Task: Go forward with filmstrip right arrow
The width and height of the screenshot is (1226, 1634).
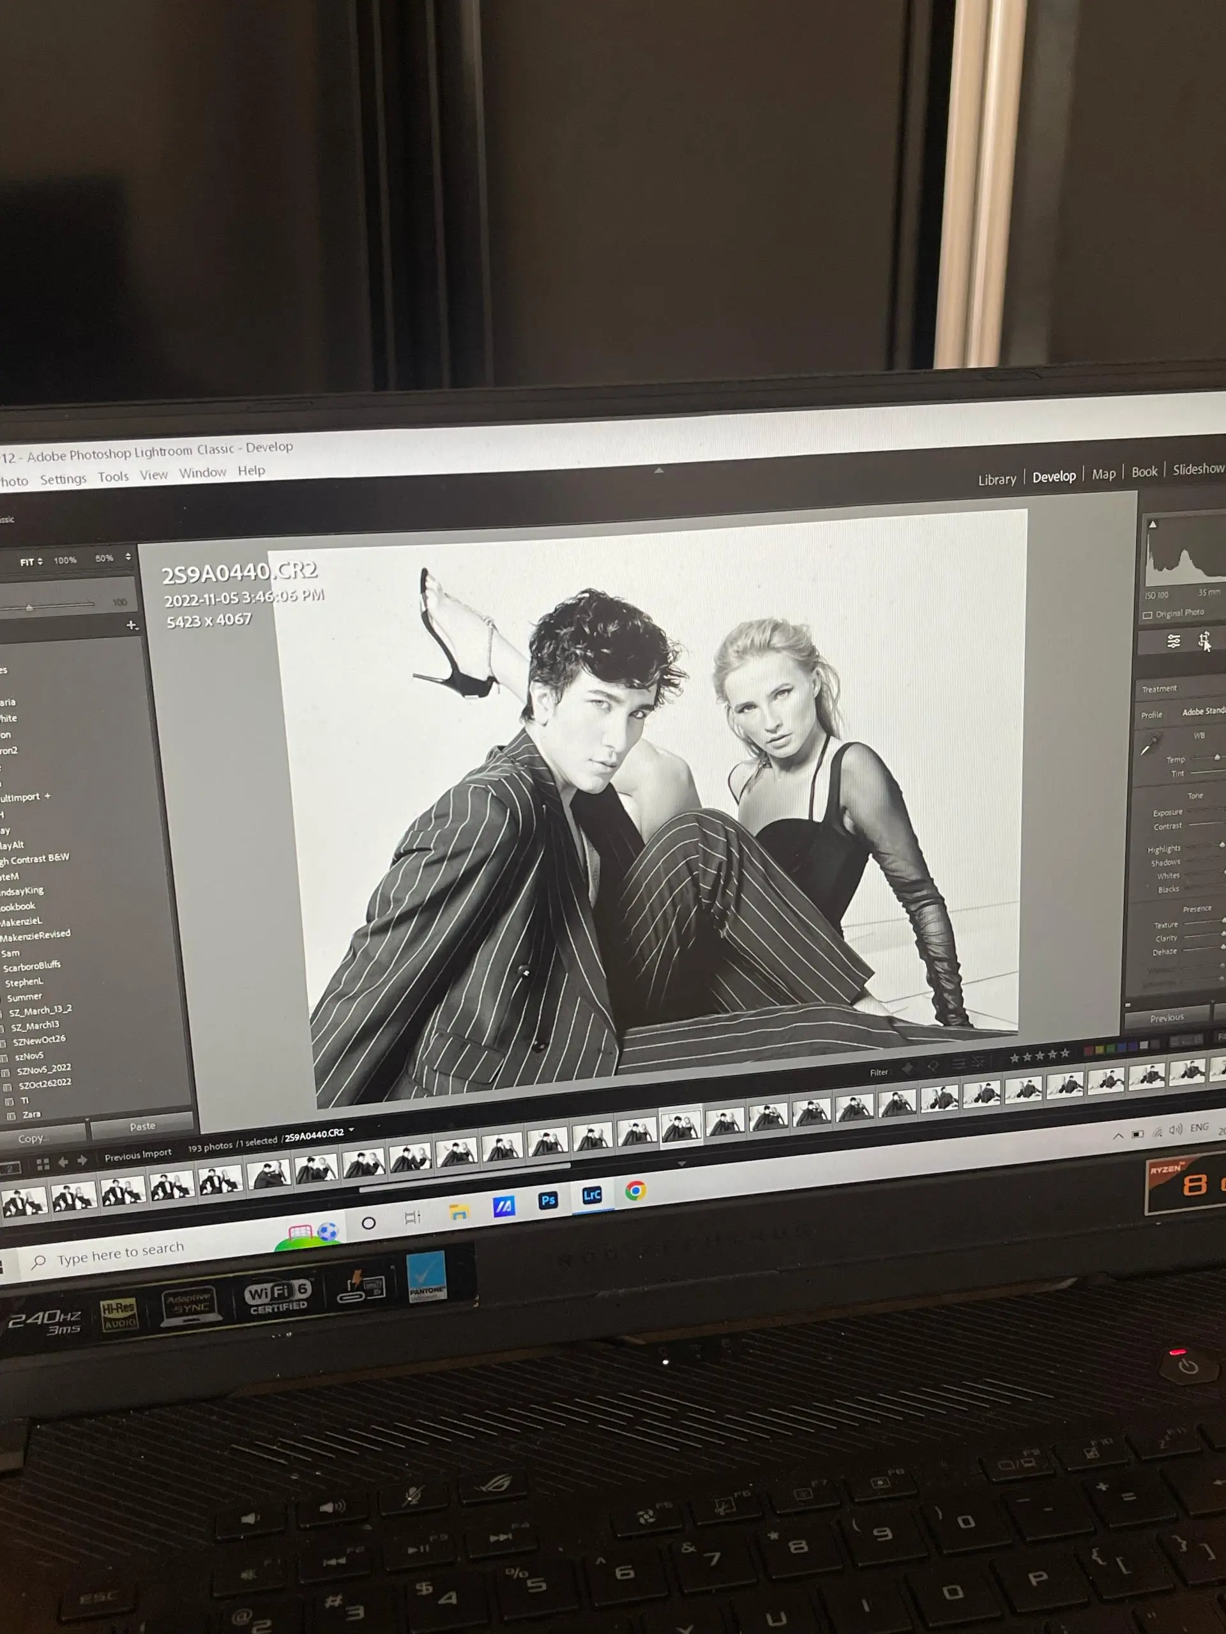Action: pos(82,1160)
